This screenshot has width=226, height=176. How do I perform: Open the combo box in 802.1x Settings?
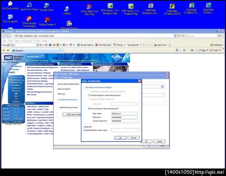click(162, 87)
